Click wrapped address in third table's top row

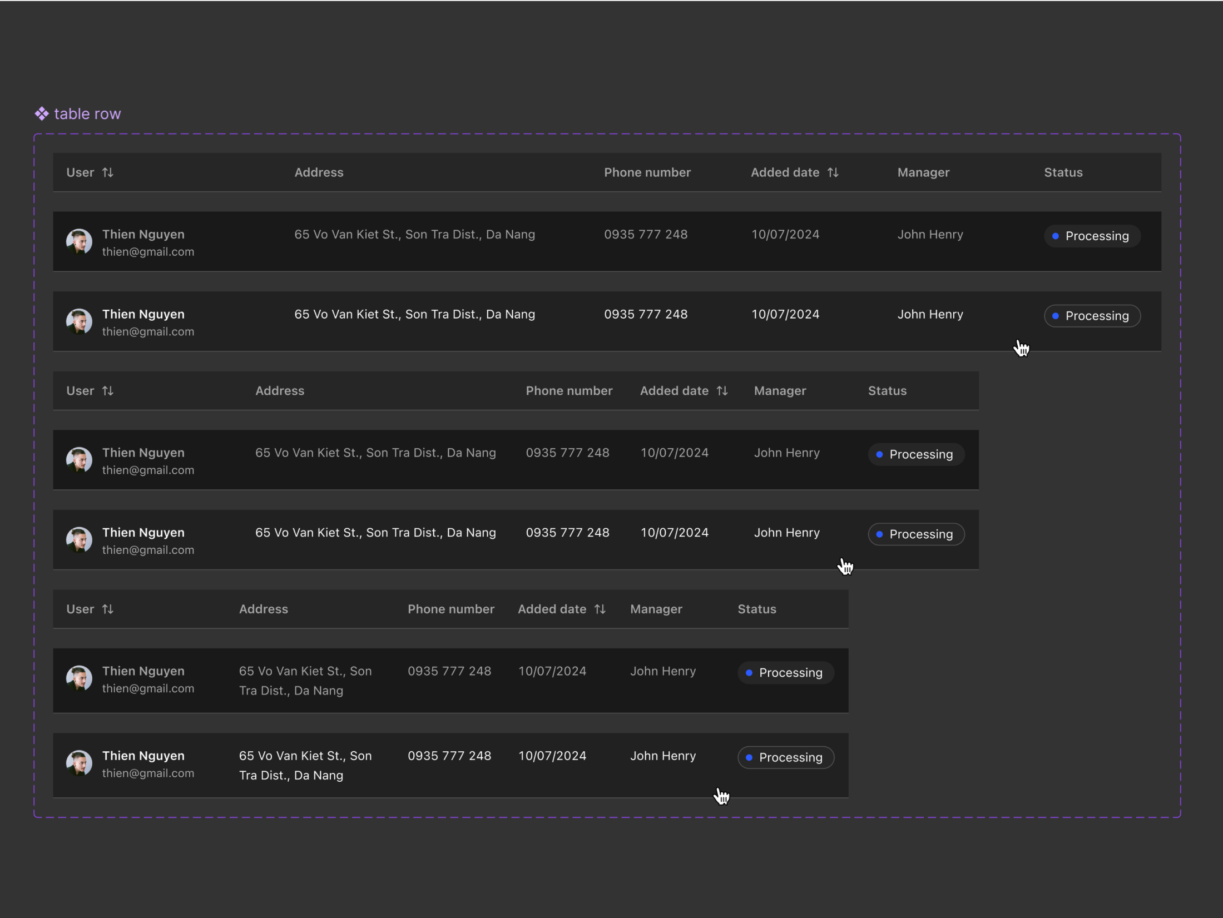point(305,681)
